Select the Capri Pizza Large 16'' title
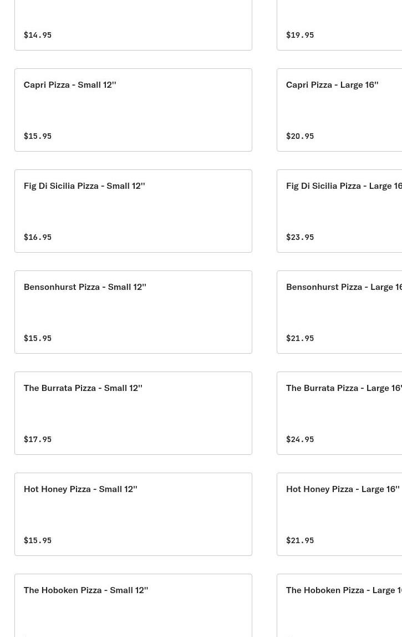The height and width of the screenshot is (637, 402). coord(332,85)
